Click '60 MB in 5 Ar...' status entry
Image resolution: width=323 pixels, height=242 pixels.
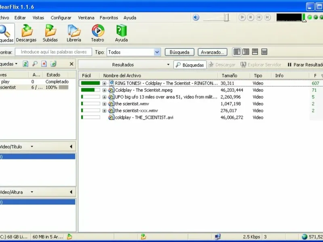point(48,237)
